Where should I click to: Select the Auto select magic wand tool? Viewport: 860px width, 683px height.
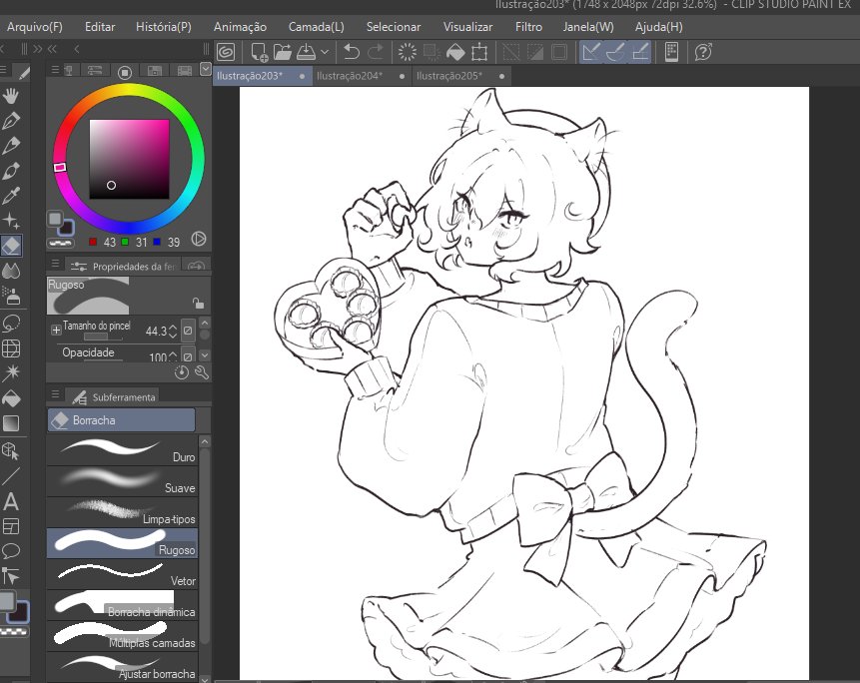pyautogui.click(x=10, y=373)
